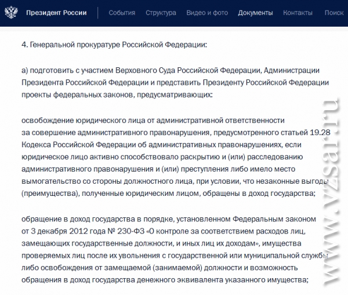Open the Структура menu section

point(161,13)
